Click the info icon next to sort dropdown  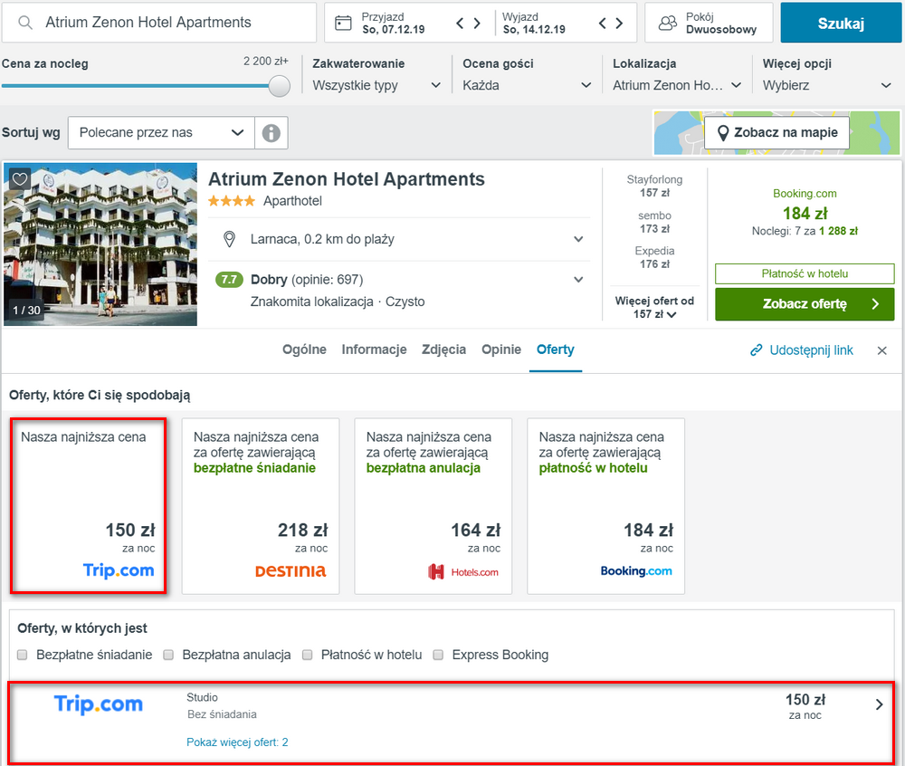tap(271, 133)
